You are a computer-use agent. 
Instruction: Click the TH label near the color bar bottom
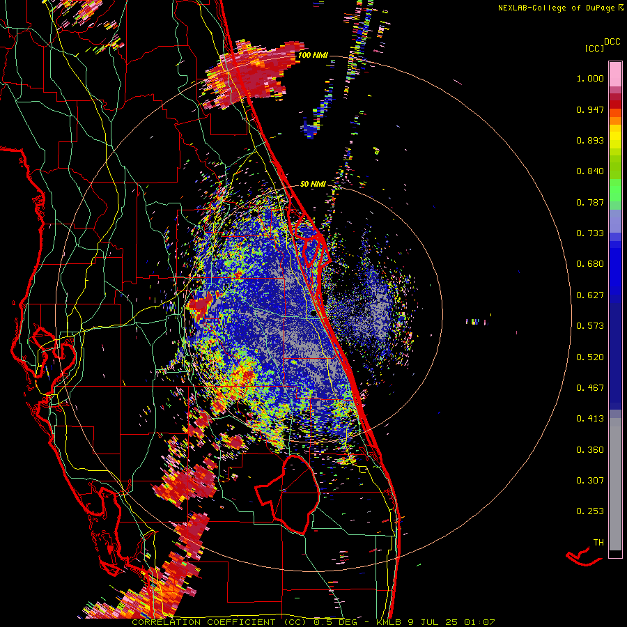pyautogui.click(x=598, y=543)
